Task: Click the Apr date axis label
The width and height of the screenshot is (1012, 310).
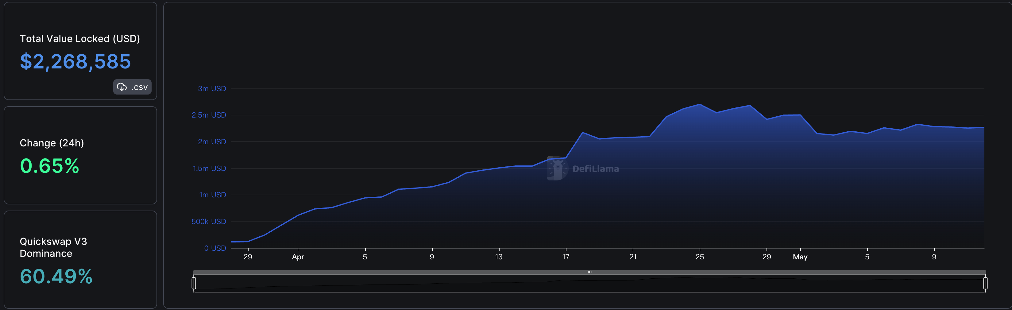Action: (x=298, y=257)
